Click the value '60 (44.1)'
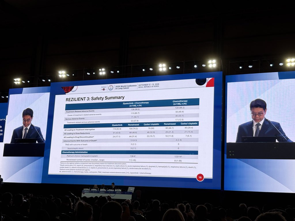This screenshot has width=295, height=221. 169,128
